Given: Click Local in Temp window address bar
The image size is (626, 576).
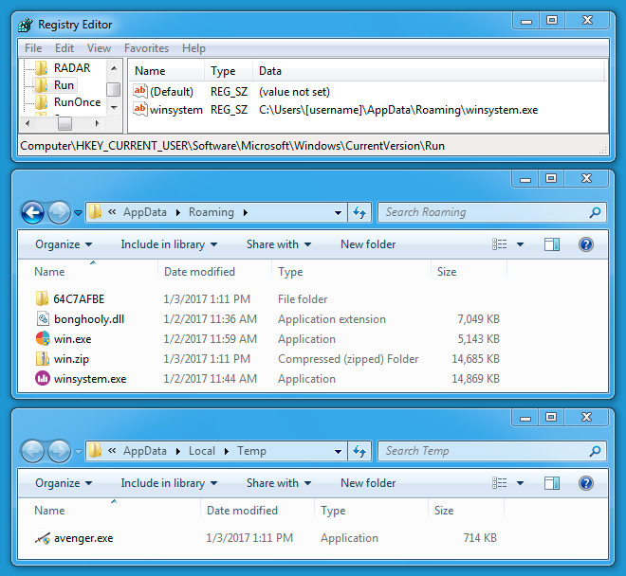Looking at the screenshot, I should (202, 451).
